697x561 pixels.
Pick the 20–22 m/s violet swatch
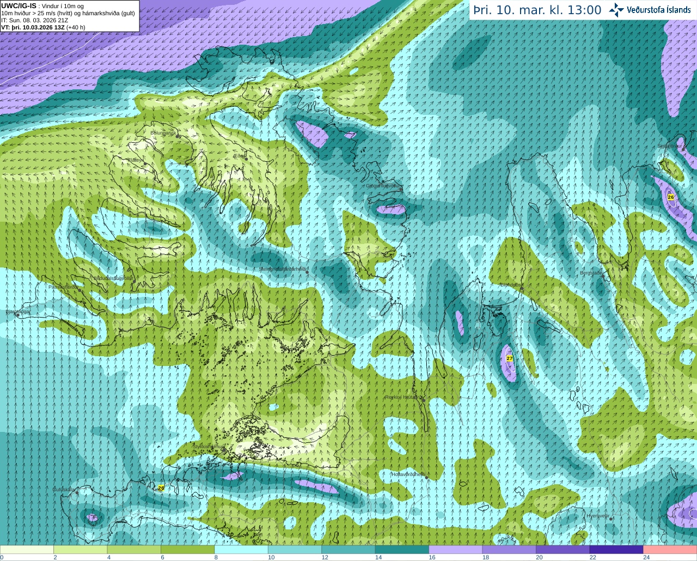(x=563, y=550)
